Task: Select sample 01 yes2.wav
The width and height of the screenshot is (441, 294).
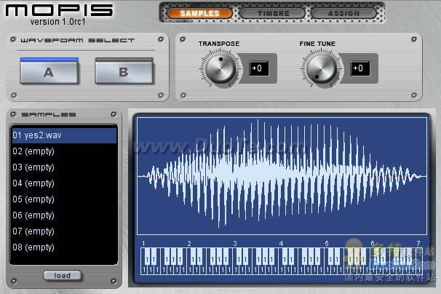Action: click(64, 135)
